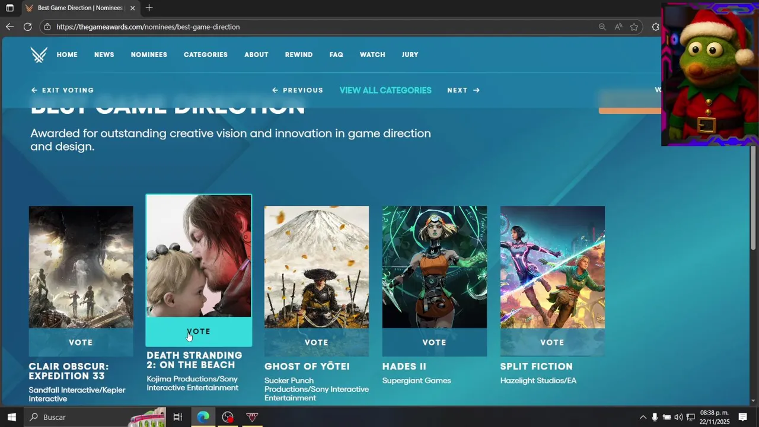Click the Christmas frog webcam overlay
The width and height of the screenshot is (759, 427).
click(710, 74)
